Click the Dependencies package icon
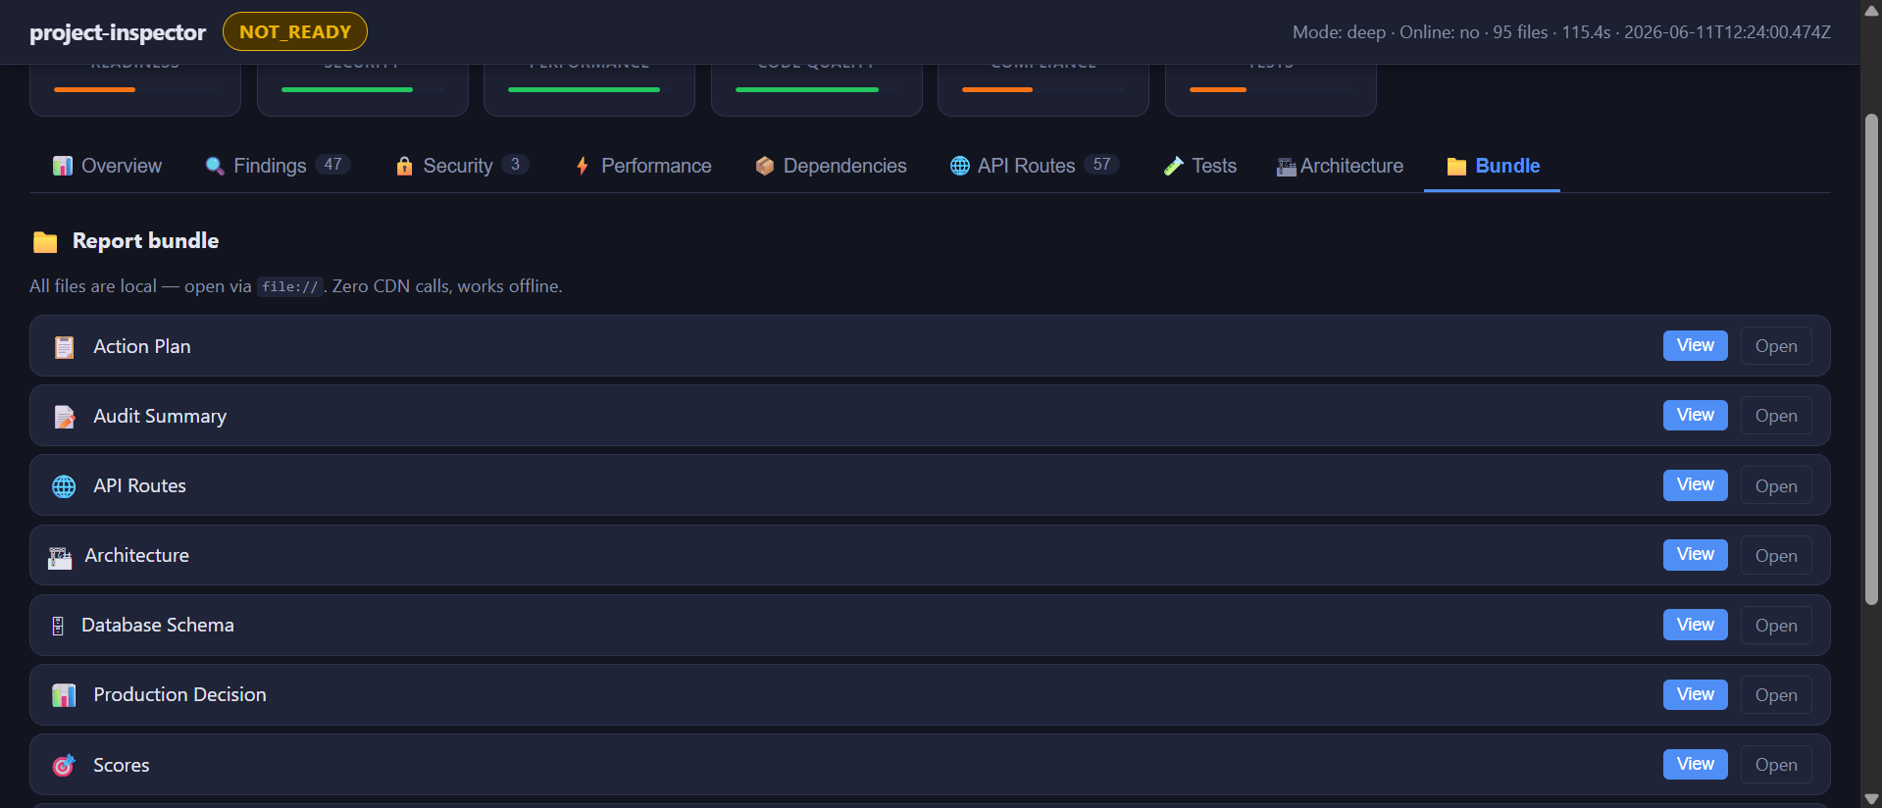This screenshot has height=808, width=1882. coord(765,166)
